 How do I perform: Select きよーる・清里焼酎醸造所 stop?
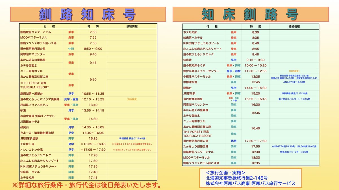point(37,133)
